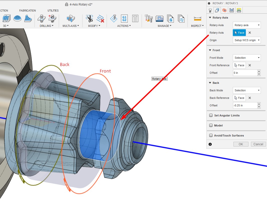Switch to the Tool tab in dialog
Viewport: 267px width, 205px height.
coord(210,10)
